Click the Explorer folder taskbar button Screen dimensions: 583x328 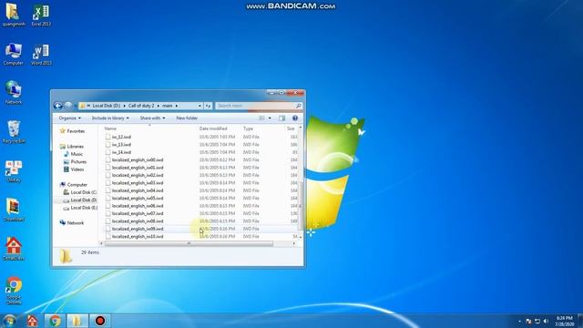tap(77, 321)
